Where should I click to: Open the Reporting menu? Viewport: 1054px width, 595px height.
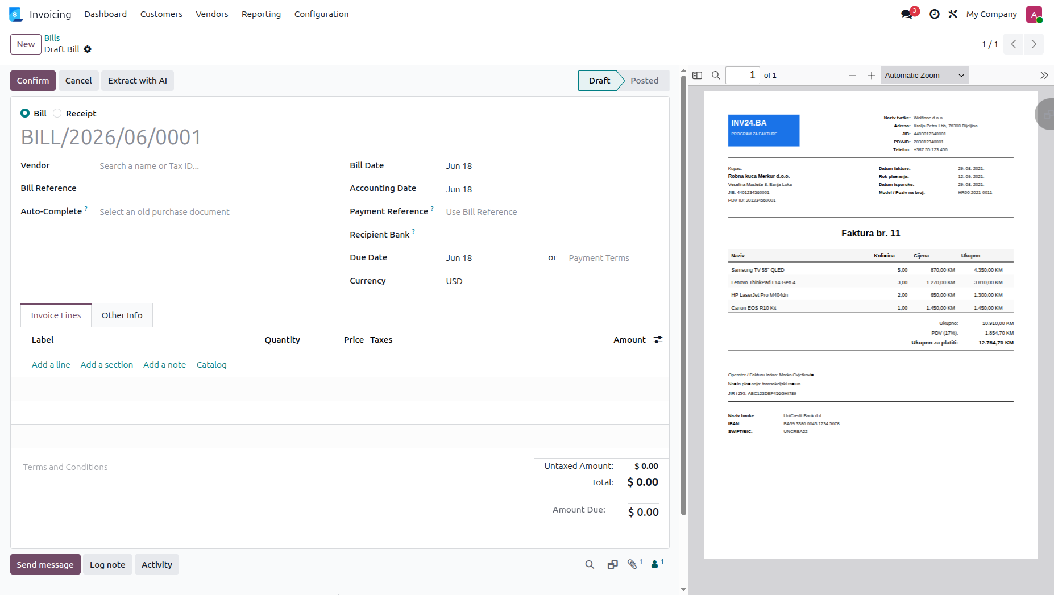(261, 14)
